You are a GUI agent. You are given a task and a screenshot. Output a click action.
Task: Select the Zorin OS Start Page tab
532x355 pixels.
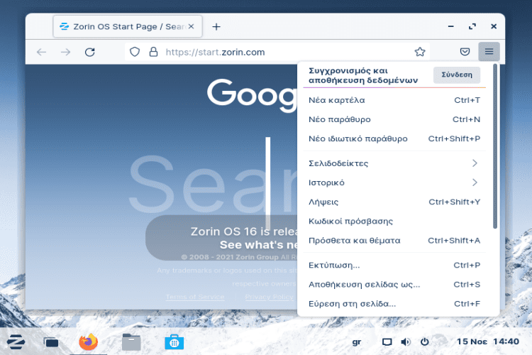click(x=128, y=26)
